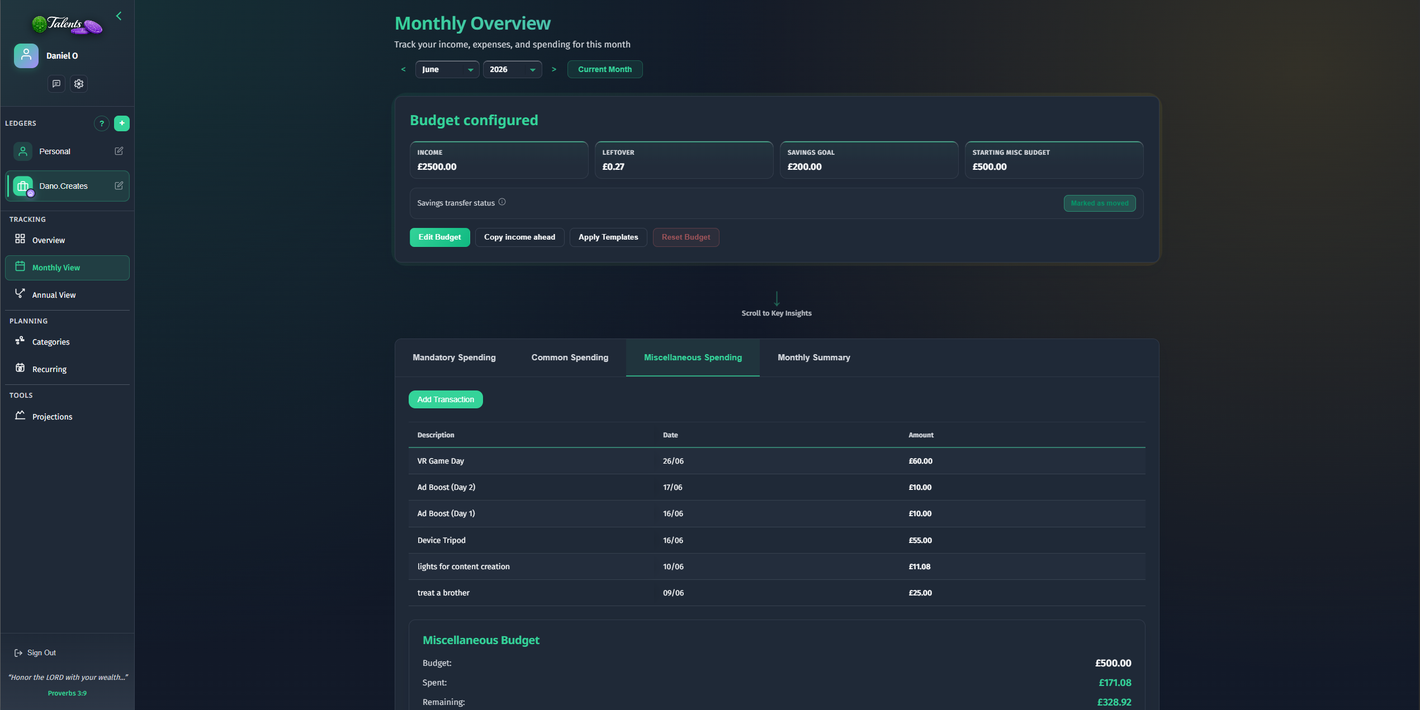The image size is (1420, 710).
Task: Switch to Common Spending tab
Action: (570, 358)
